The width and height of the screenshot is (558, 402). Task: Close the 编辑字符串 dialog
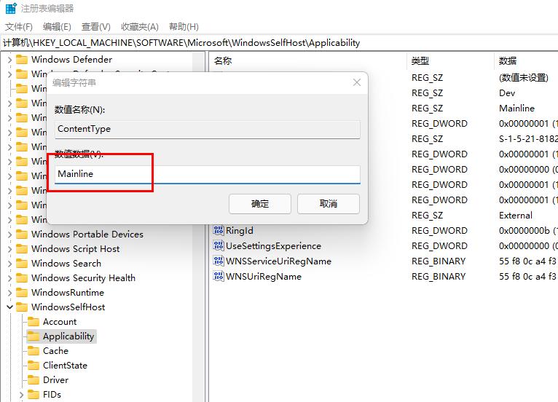coord(356,82)
